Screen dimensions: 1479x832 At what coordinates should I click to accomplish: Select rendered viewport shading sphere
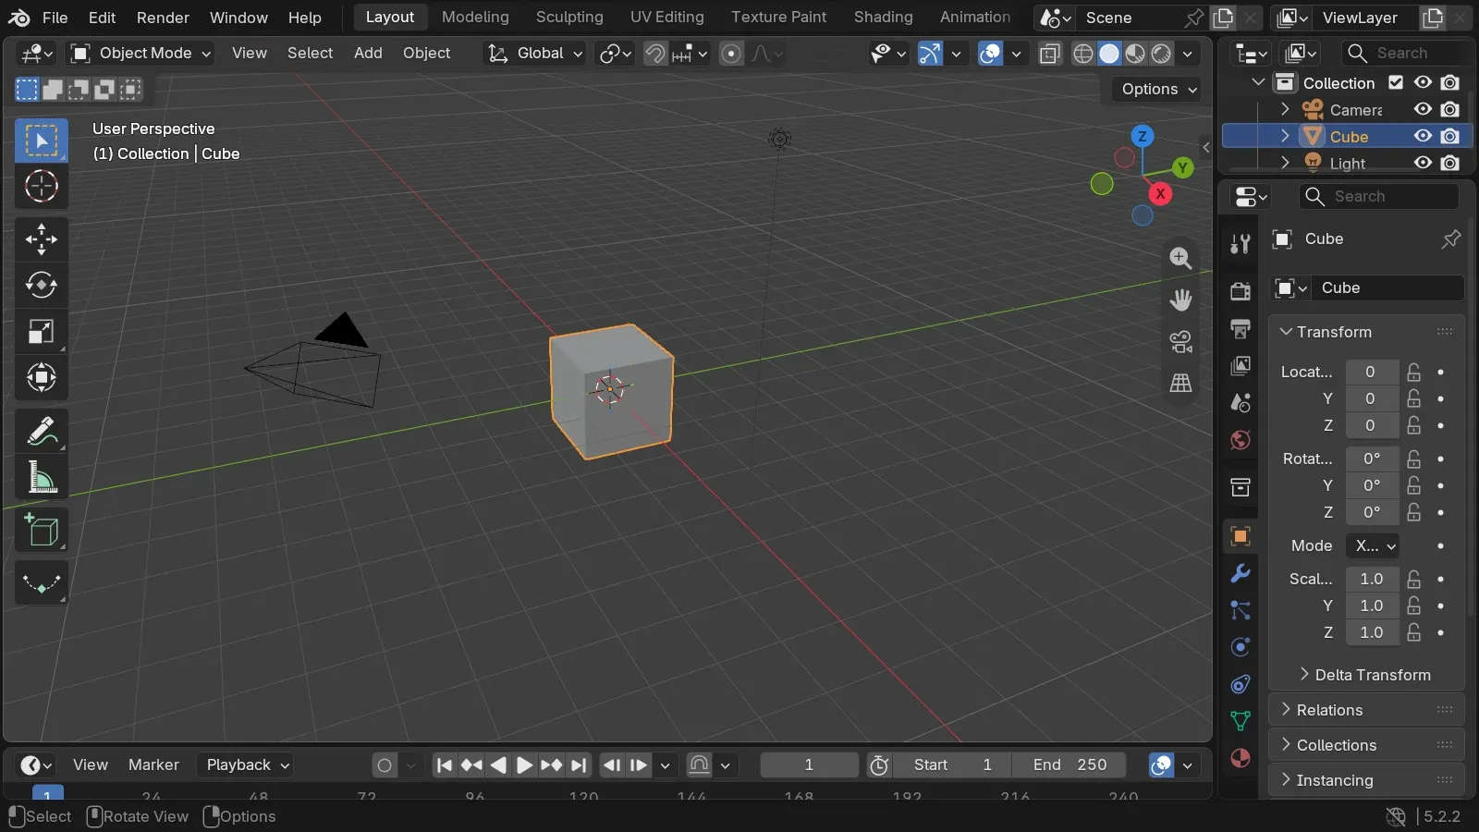click(1162, 54)
